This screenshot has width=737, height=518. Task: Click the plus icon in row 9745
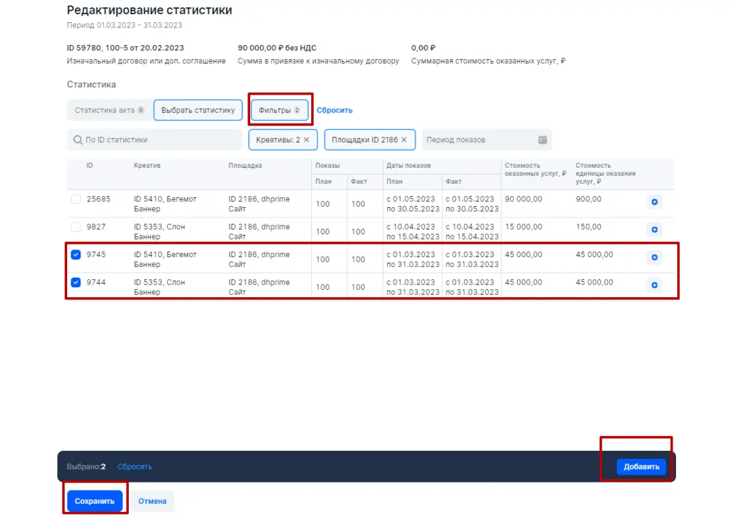(x=654, y=258)
